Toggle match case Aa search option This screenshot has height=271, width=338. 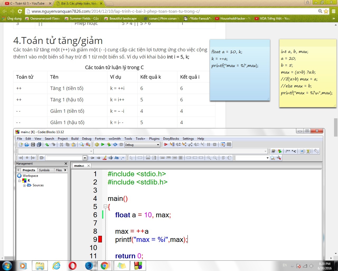[x=117, y=158]
